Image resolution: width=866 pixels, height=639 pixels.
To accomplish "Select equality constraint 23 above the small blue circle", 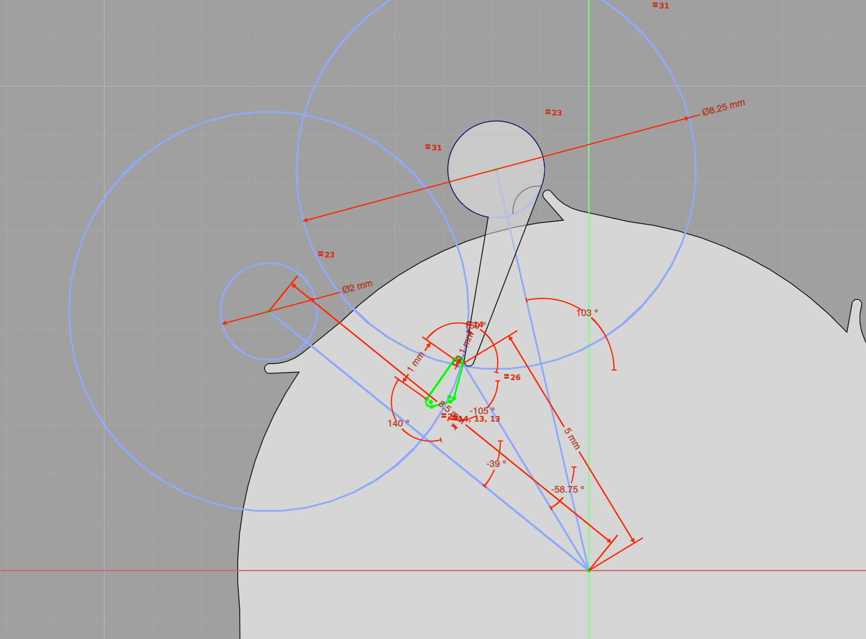I will (326, 255).
